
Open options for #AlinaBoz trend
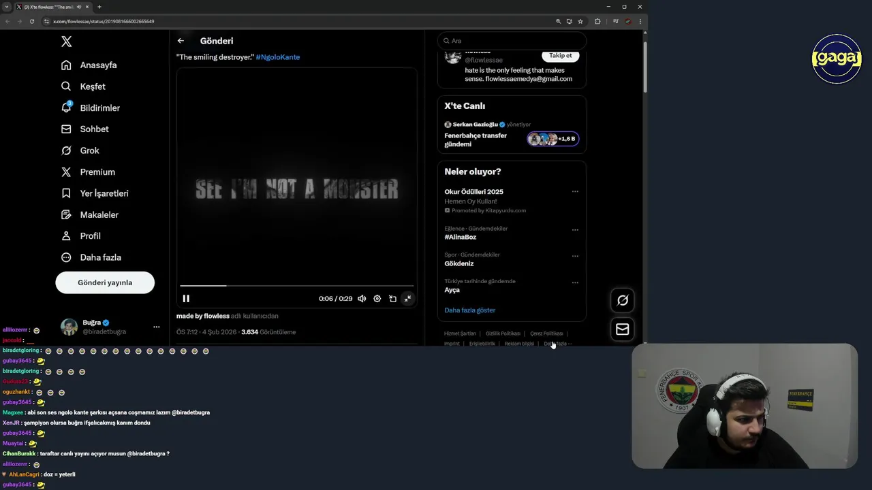click(575, 230)
